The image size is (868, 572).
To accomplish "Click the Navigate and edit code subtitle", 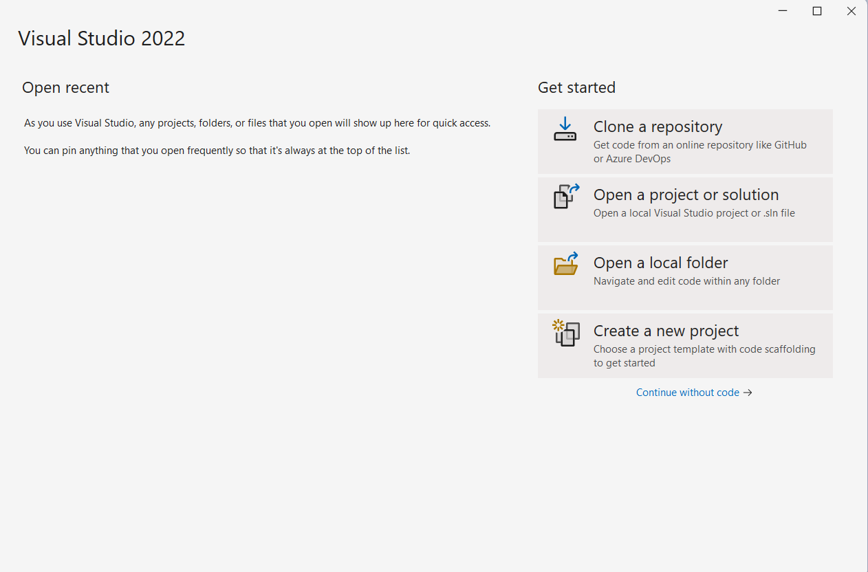I will pyautogui.click(x=686, y=280).
